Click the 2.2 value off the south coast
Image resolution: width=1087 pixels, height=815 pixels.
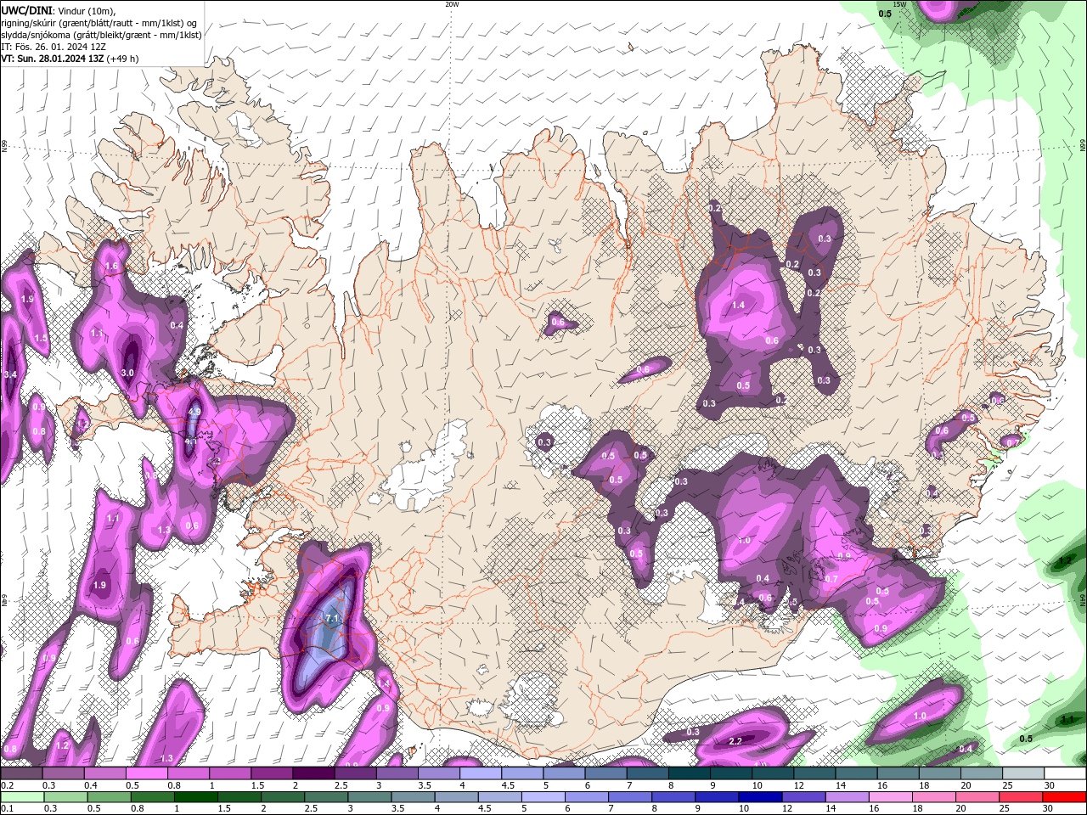pyautogui.click(x=736, y=741)
